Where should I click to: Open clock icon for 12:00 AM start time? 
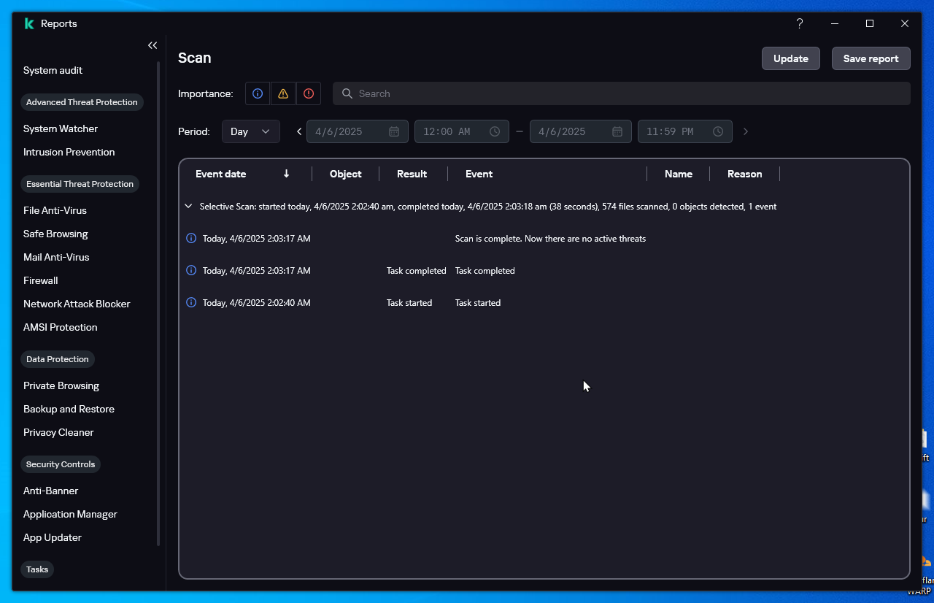pyautogui.click(x=495, y=131)
